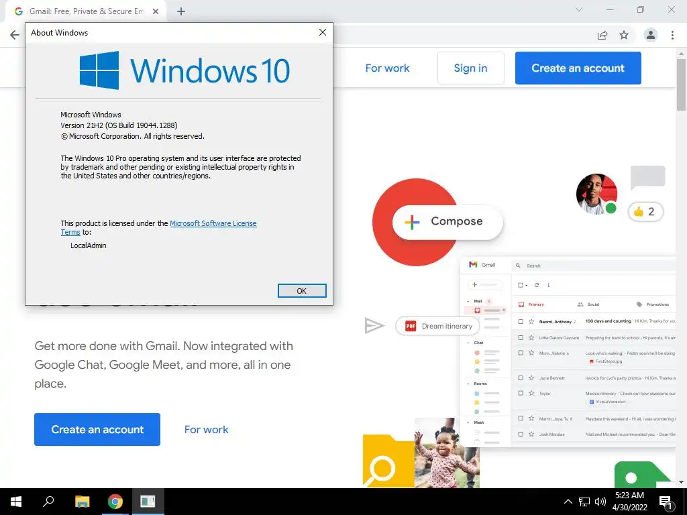Select the Primary tab in the mockup

531,304
